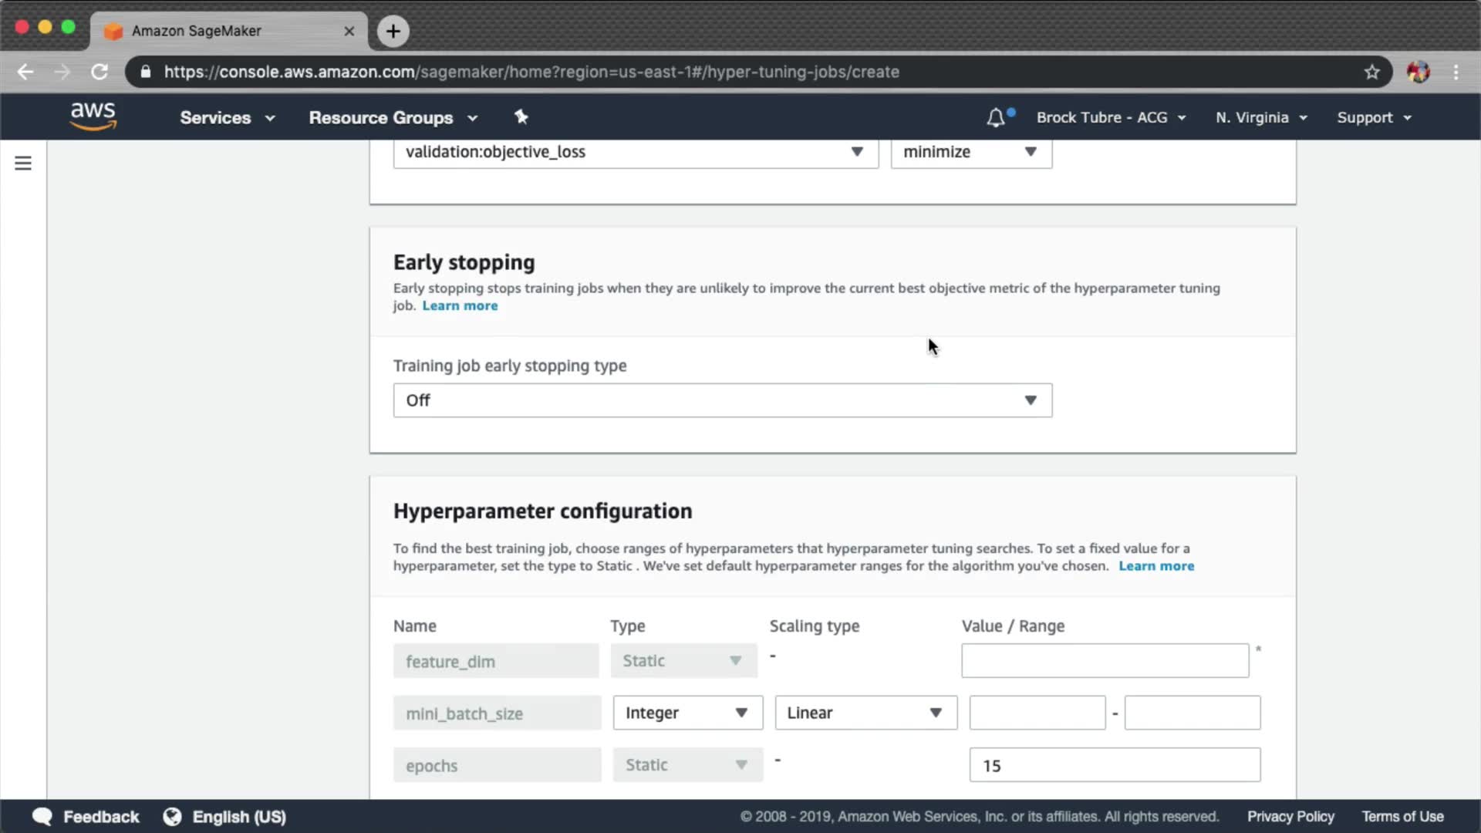Click the pin shortcut icon in navbar
Viewport: 1481px width, 833px height.
521,116
